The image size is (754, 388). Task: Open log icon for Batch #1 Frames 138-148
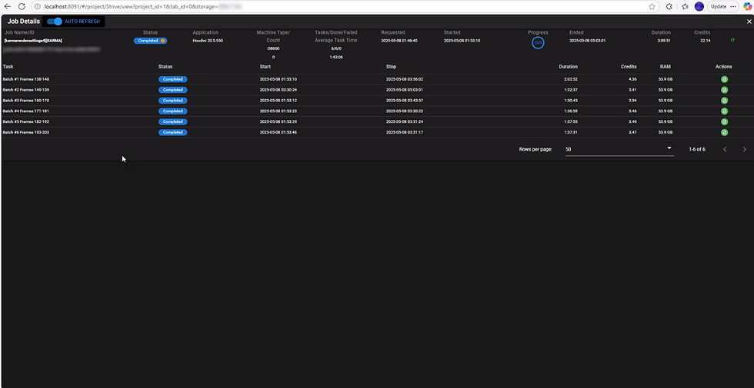pyautogui.click(x=724, y=79)
